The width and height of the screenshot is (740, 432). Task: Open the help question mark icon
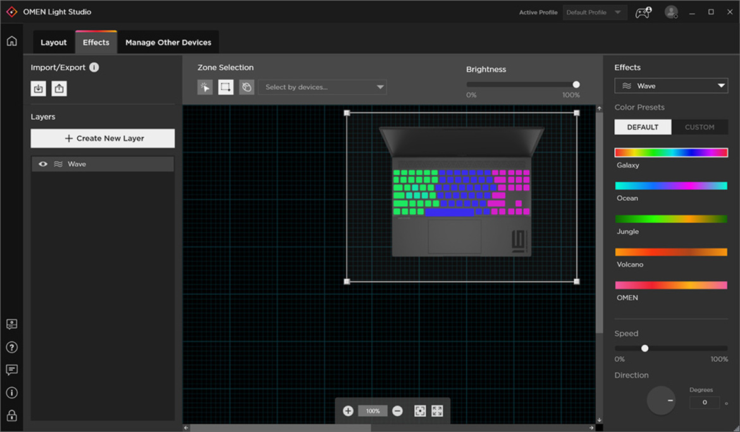12,347
